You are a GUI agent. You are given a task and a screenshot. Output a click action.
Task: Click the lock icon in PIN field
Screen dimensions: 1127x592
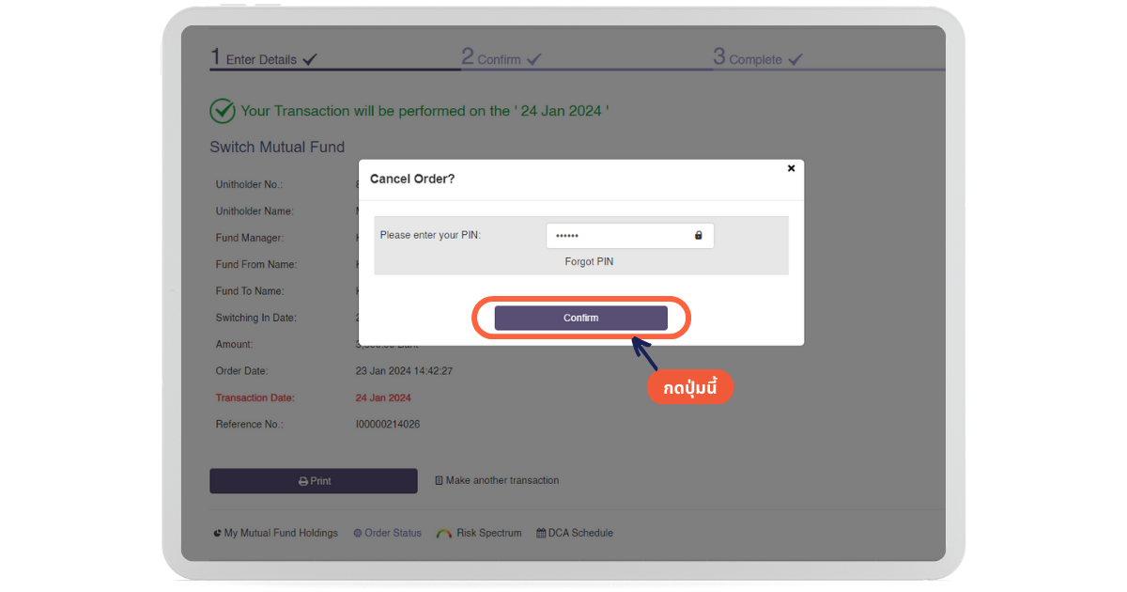pos(698,236)
